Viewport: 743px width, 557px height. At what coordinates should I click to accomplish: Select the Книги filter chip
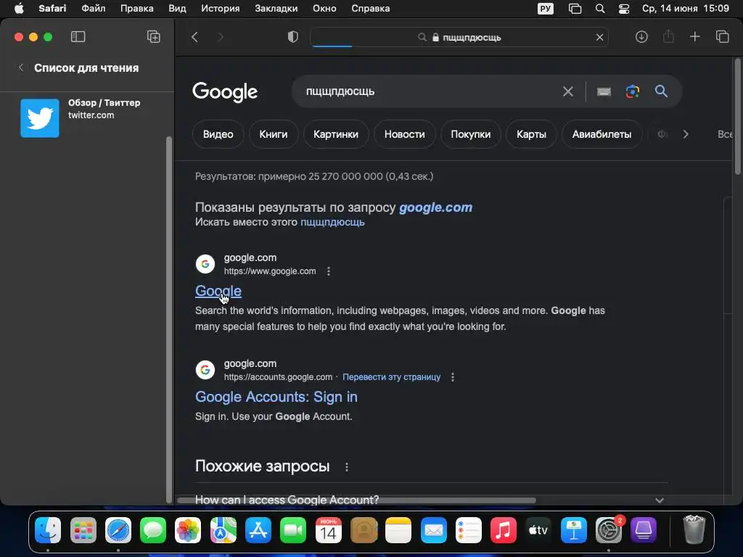coord(274,134)
